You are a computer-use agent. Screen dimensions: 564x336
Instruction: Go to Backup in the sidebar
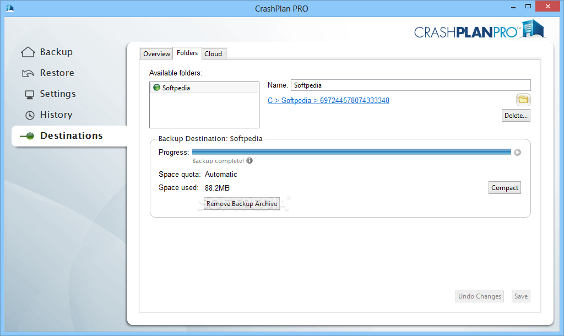click(56, 52)
